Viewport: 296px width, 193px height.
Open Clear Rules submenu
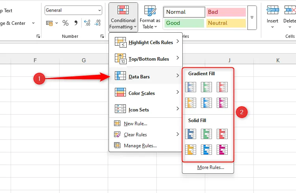click(146, 134)
